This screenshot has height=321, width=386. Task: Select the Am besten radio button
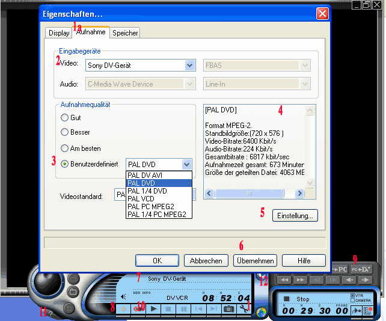tap(65, 148)
